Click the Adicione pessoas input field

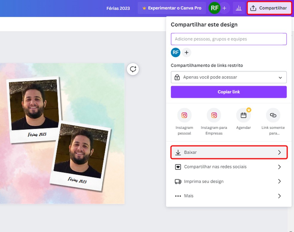point(229,39)
